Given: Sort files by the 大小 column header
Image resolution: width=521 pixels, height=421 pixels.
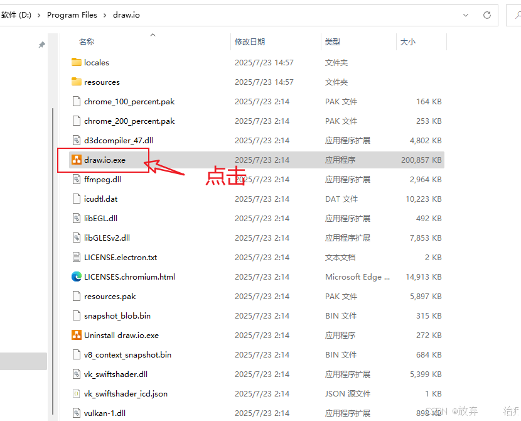Looking at the screenshot, I should (408, 42).
